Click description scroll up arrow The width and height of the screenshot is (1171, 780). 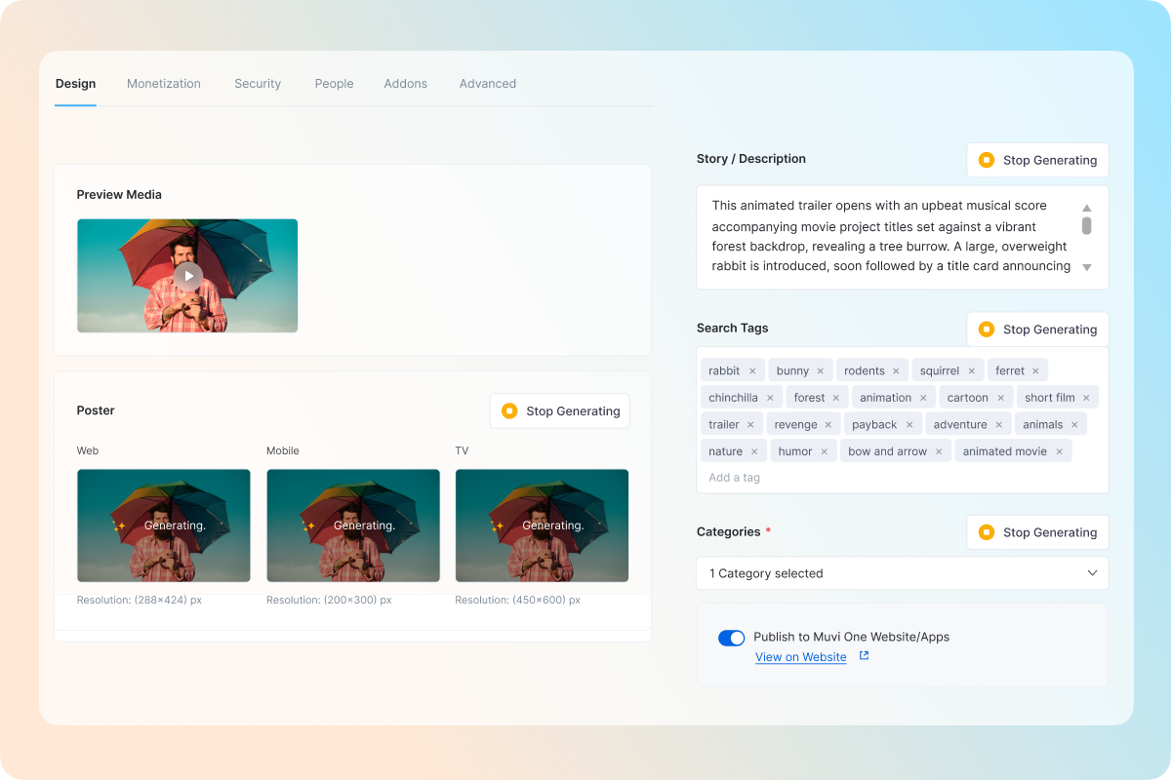pyautogui.click(x=1086, y=208)
